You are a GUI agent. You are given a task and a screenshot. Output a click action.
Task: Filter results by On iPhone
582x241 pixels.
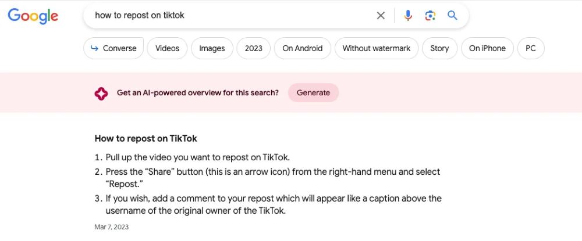tap(487, 48)
